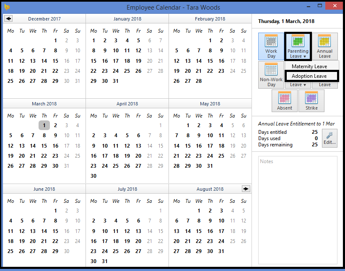This screenshot has width=345, height=271.
Task: Select 31 August 2018
Action: click(x=221, y=251)
